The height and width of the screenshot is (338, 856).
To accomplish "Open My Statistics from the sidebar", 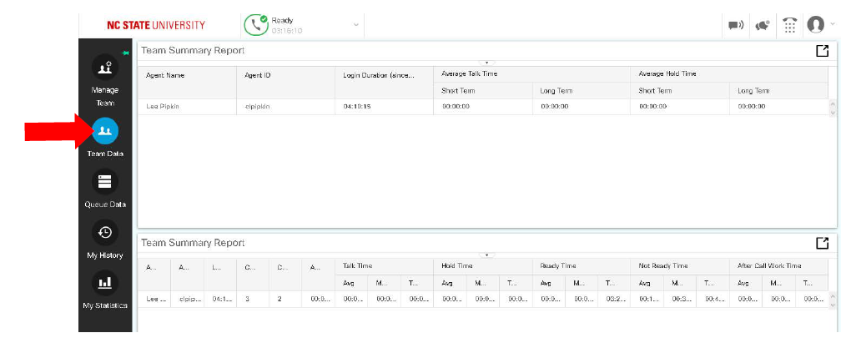I will [x=105, y=284].
